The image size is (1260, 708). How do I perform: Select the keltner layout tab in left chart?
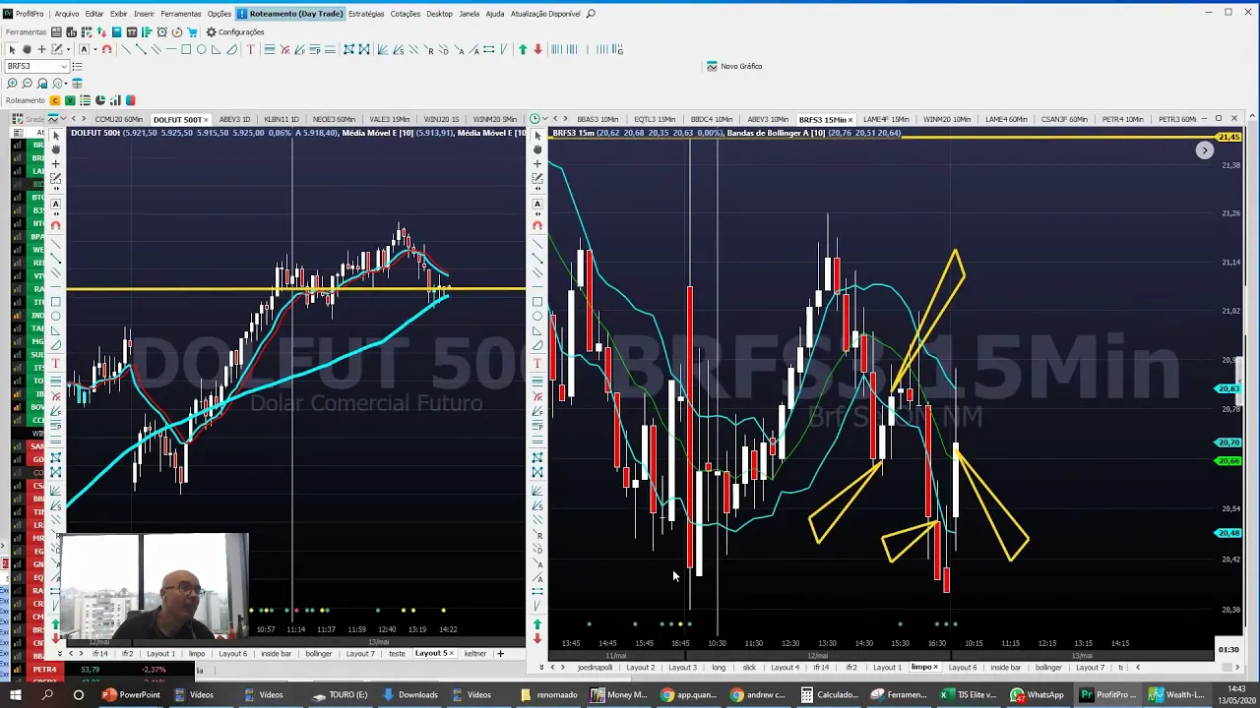point(475,653)
